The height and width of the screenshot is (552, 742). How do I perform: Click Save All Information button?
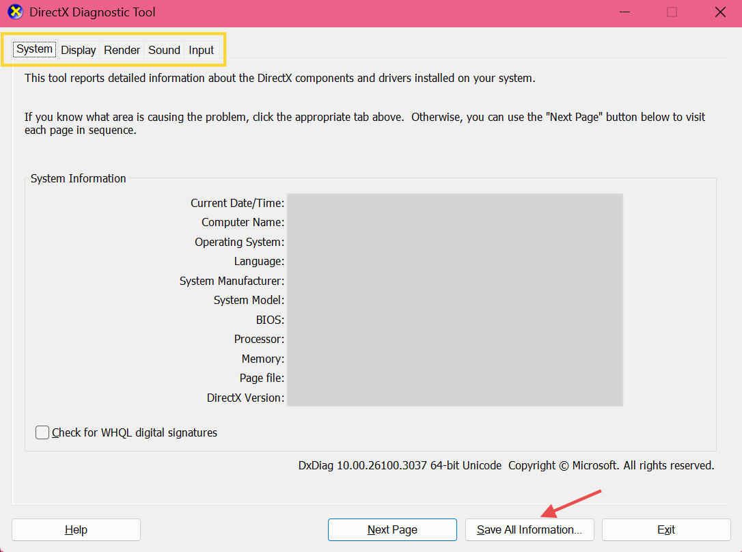click(x=530, y=529)
